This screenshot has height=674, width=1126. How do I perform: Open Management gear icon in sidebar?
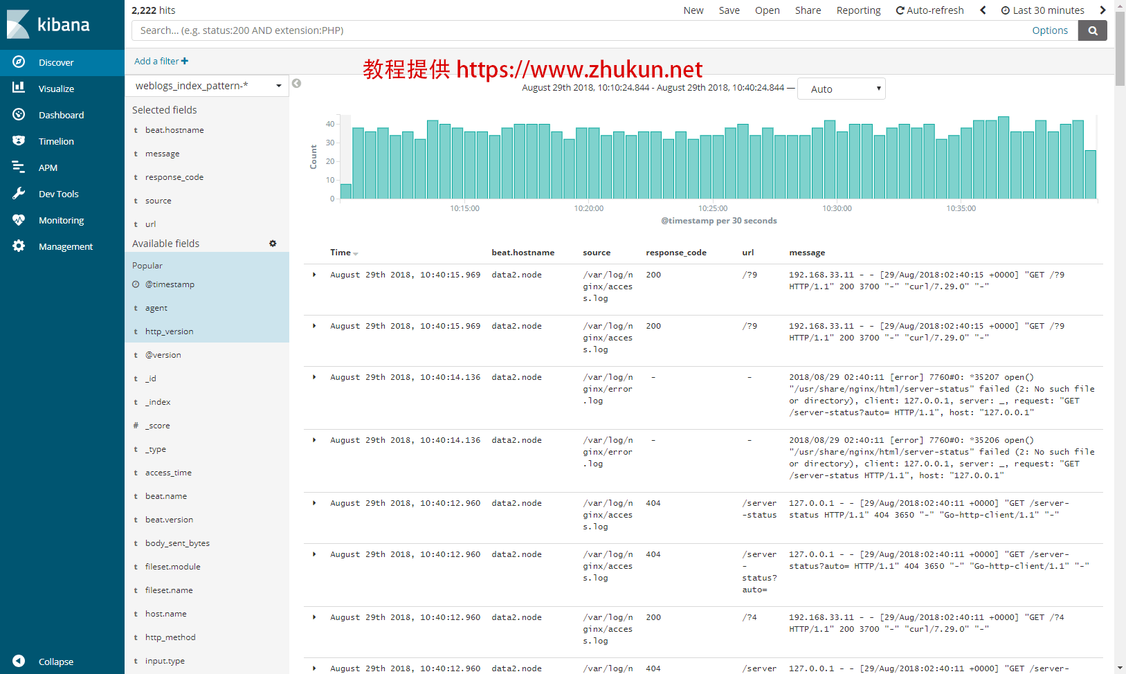pyautogui.click(x=19, y=246)
